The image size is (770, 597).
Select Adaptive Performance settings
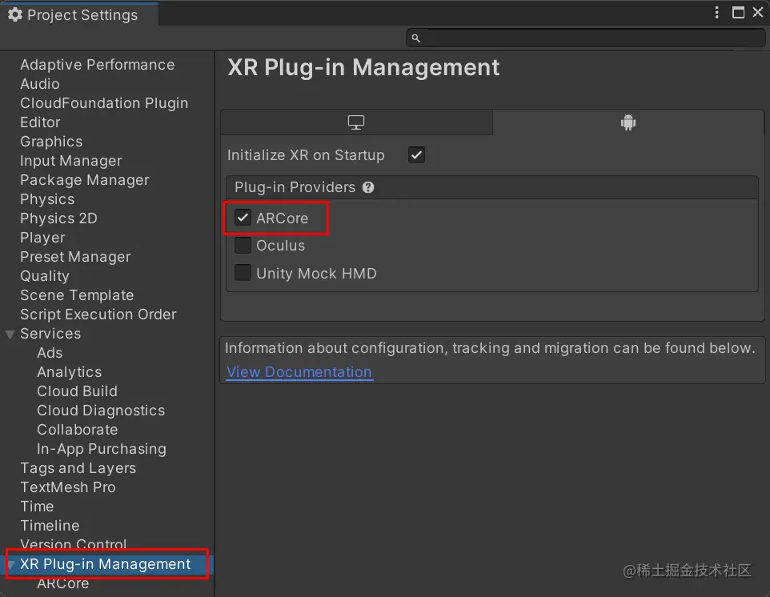pyautogui.click(x=97, y=65)
